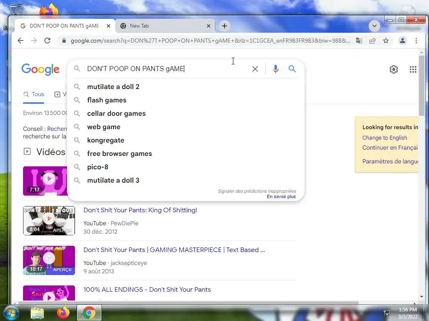The width and height of the screenshot is (429, 321).
Task: Play the PewDiePie 8:04 video thumbnail
Action: 49,221
